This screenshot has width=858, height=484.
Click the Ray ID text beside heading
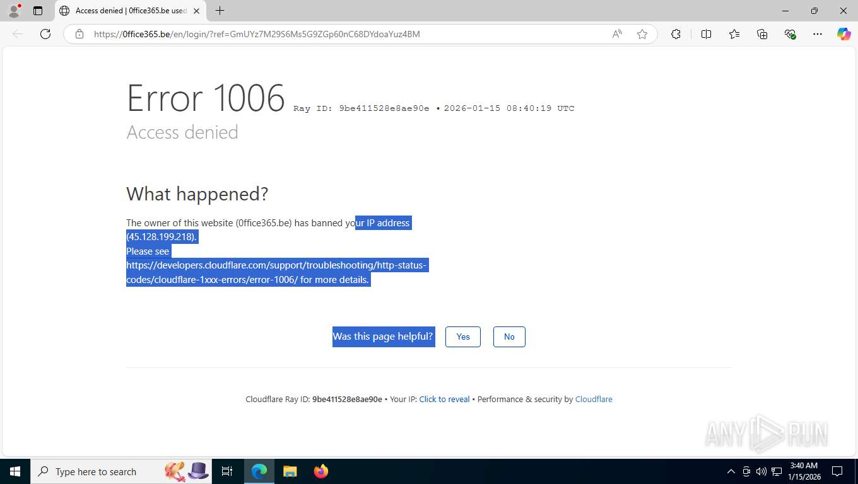[361, 108]
